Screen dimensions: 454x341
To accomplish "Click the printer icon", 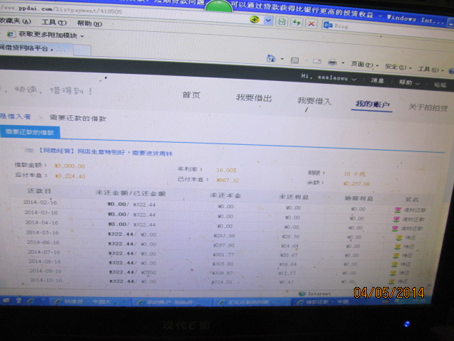I will [x=332, y=62].
